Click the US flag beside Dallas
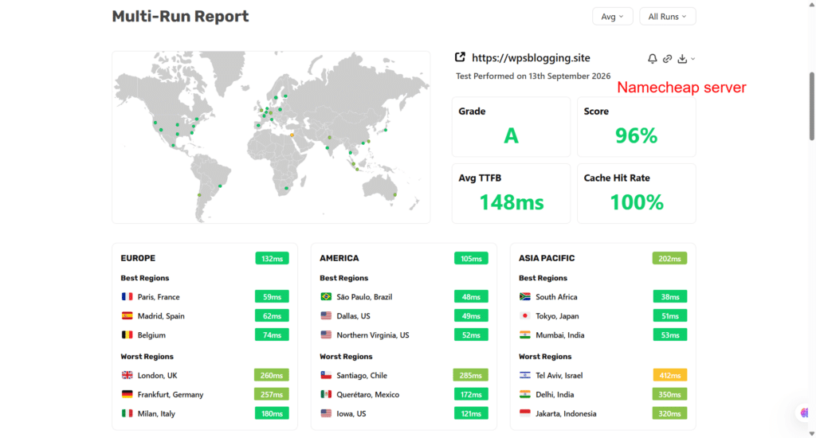This screenshot has height=438, width=816. tap(326, 315)
